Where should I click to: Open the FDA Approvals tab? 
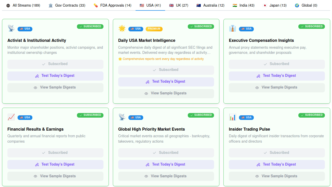click(x=112, y=5)
